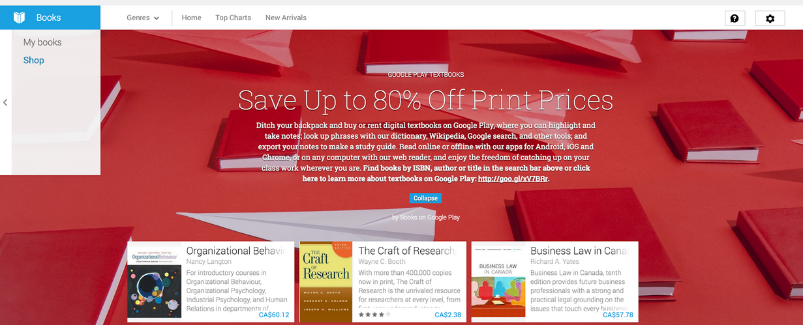The height and width of the screenshot is (325, 803).
Task: Open the goo.gl textbooks link
Action: tap(513, 178)
